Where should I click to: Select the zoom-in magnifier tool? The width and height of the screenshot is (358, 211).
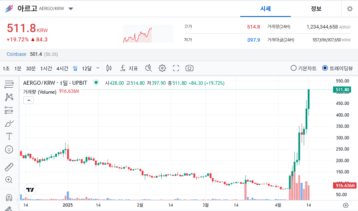tap(9, 180)
